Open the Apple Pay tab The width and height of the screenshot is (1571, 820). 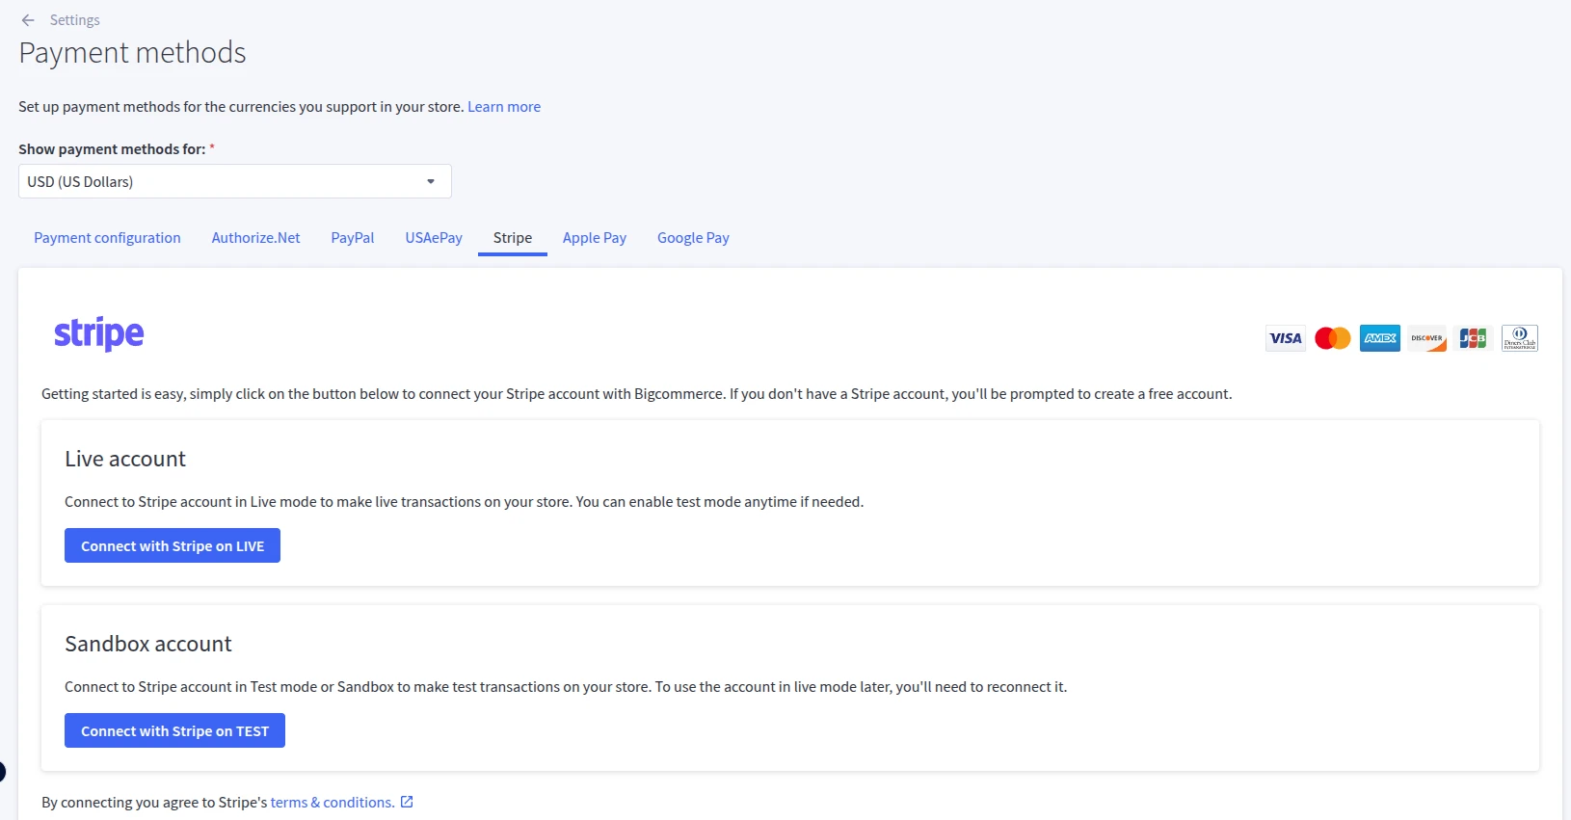tap(595, 238)
